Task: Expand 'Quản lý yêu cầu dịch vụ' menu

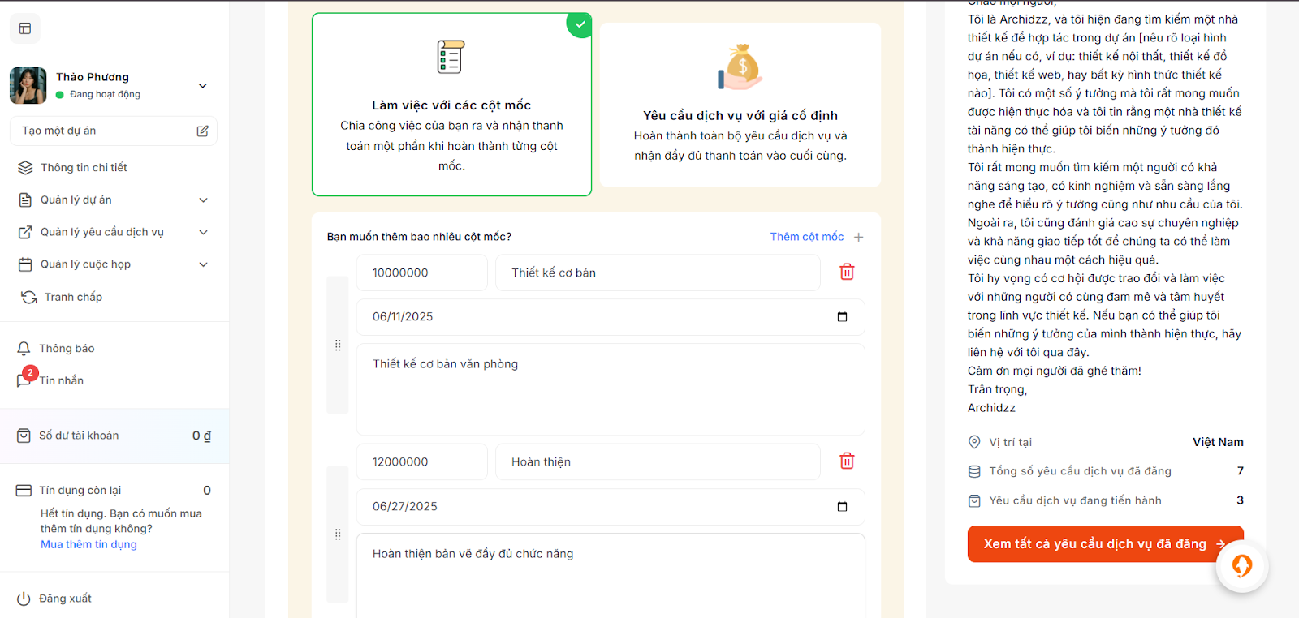Action: click(x=203, y=232)
